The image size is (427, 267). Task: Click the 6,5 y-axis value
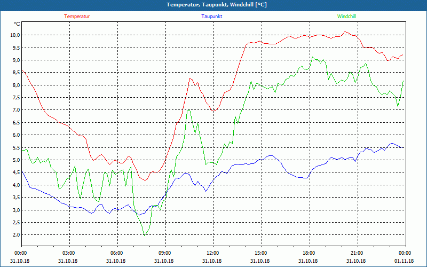pyautogui.click(x=16, y=122)
